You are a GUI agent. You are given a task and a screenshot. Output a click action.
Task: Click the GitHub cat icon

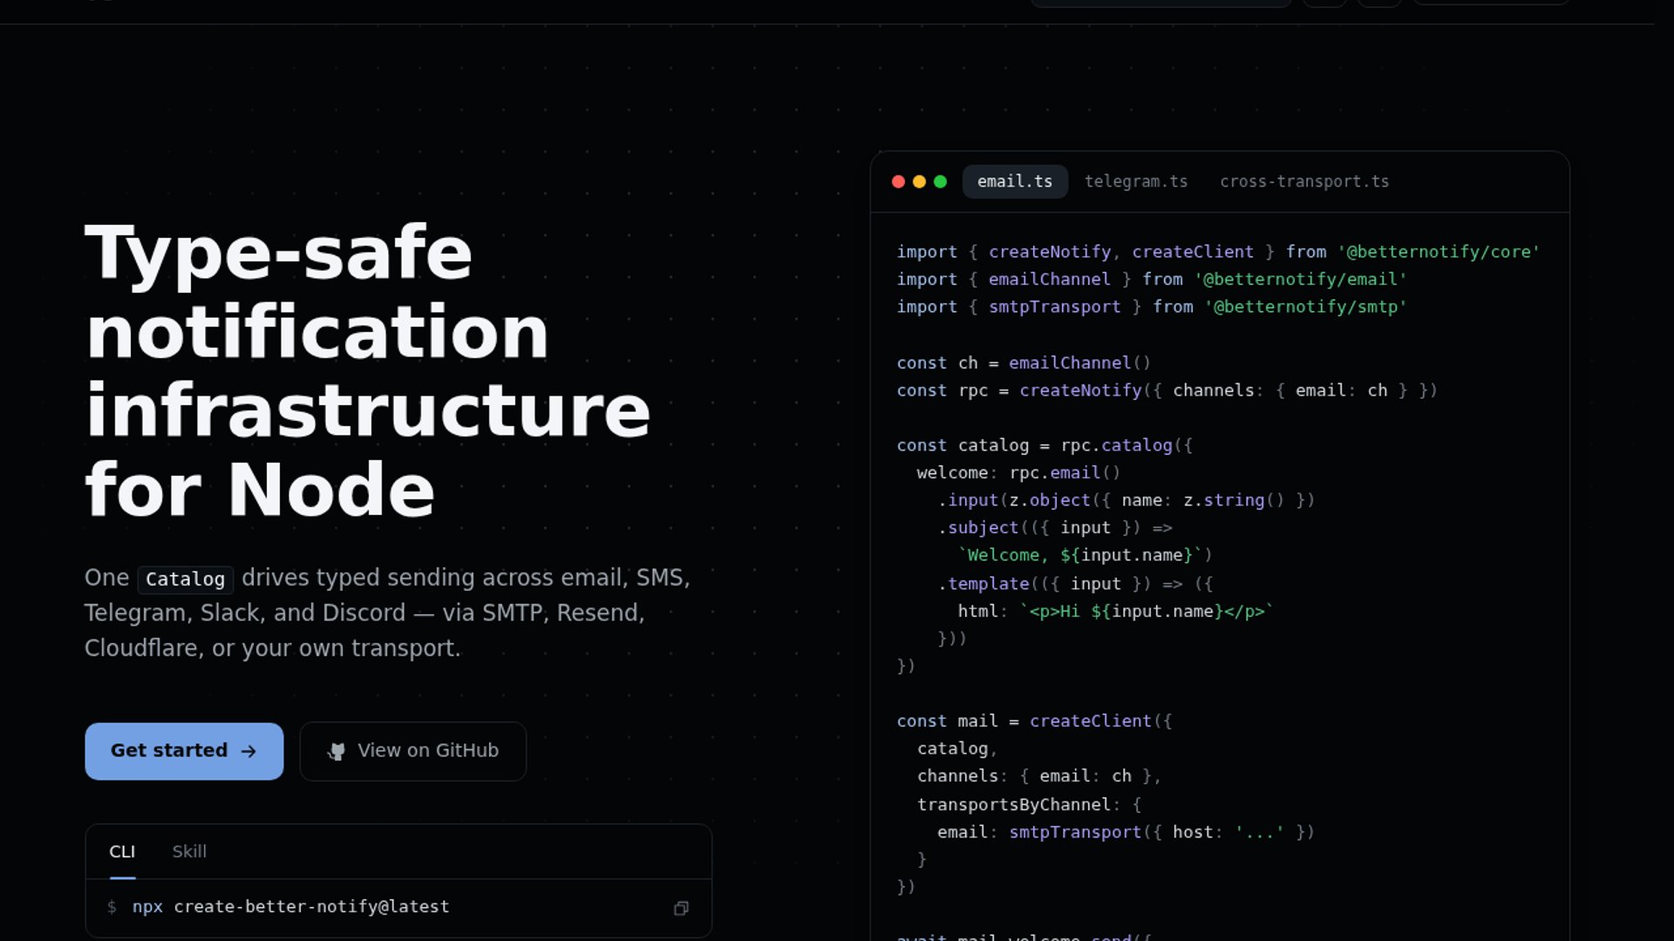point(337,751)
